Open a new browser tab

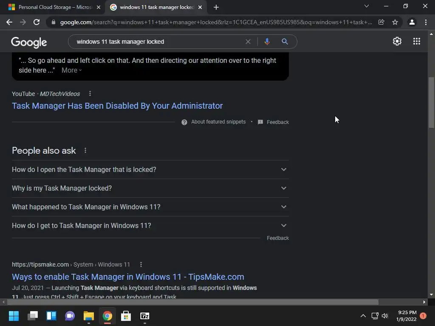216,8
